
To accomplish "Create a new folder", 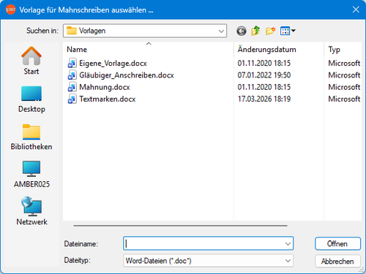I will [270, 31].
